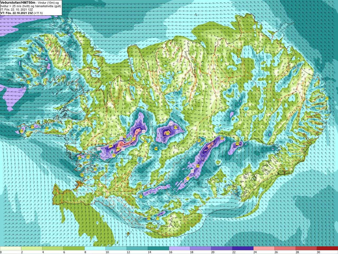
Task: Click the '(+11 h)' forecast offset text
Action: [38, 13]
